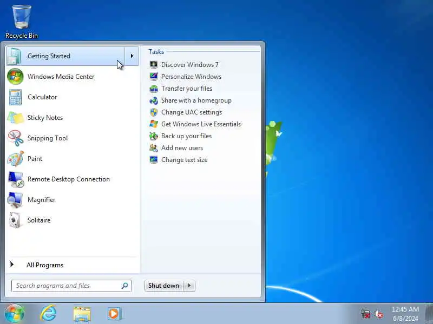Select Windows Media Center text entry

[61, 77]
